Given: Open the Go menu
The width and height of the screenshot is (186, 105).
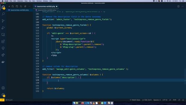Looking at the screenshot, I should click(30, 1).
